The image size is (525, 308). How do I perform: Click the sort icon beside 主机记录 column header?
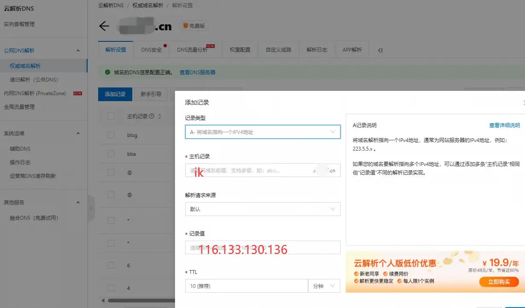coord(160,116)
